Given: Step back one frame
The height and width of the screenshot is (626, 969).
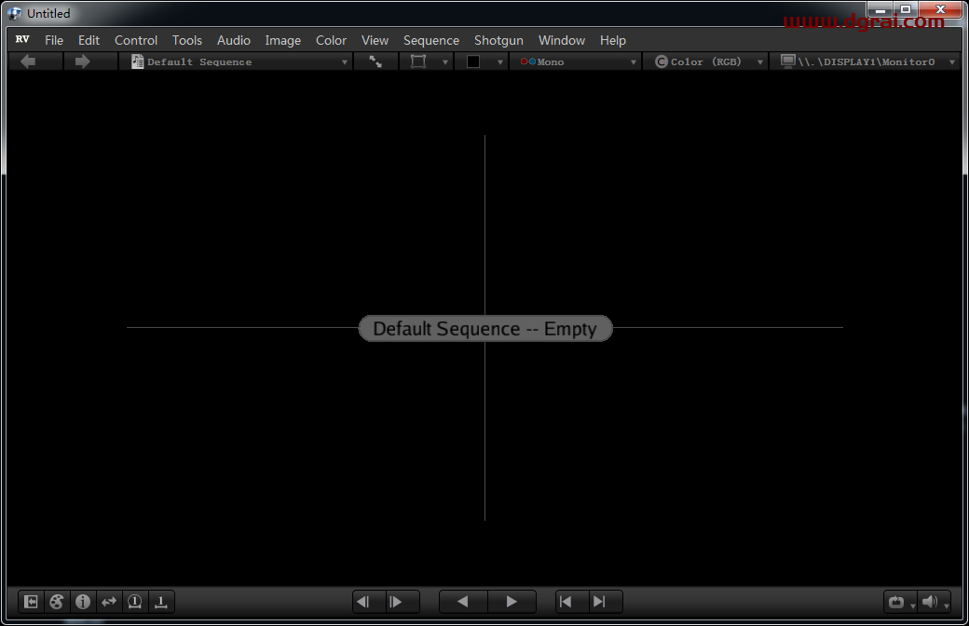Looking at the screenshot, I should tap(363, 602).
